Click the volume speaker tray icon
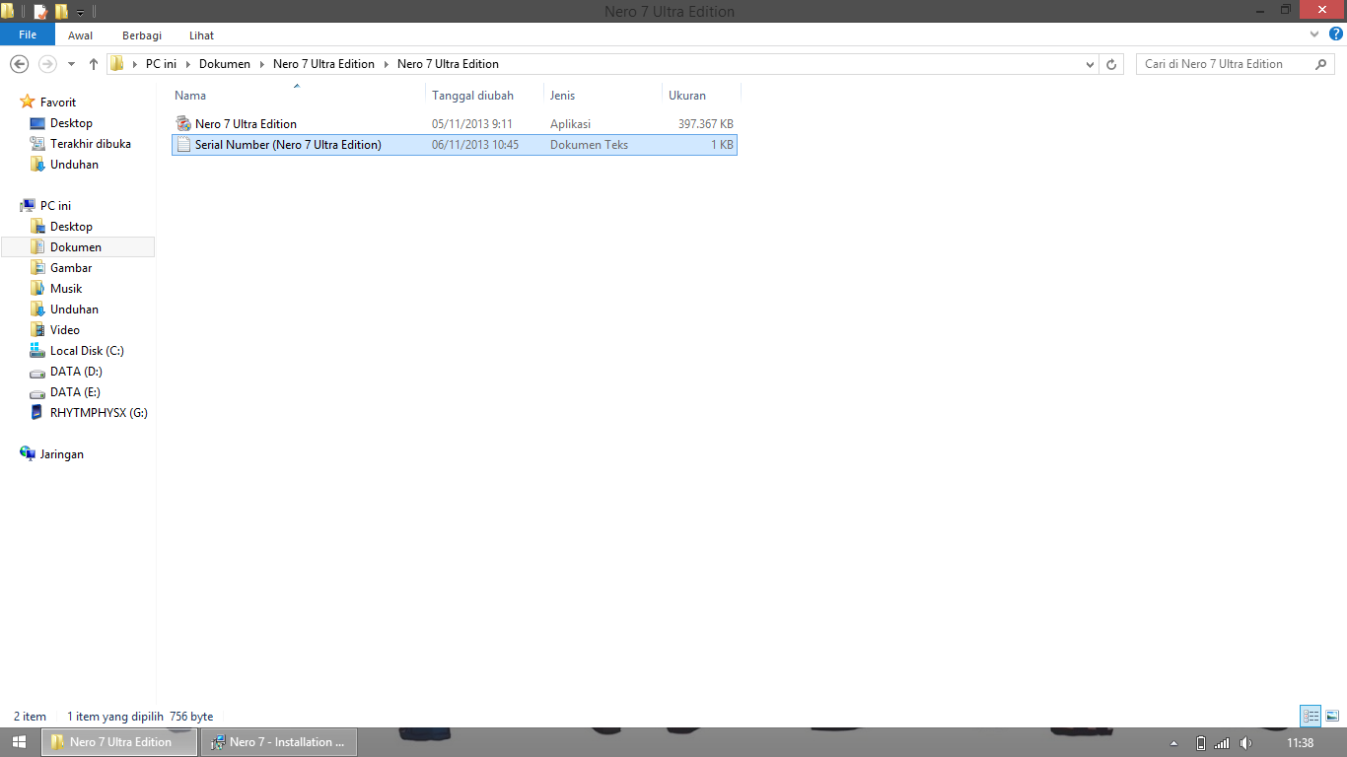Viewport: 1347px width, 757px height. (1245, 743)
